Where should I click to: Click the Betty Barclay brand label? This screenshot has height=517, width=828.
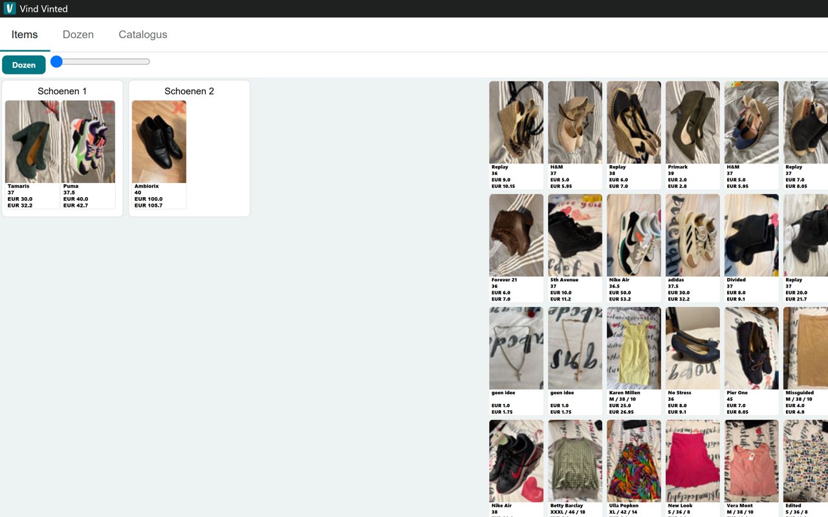567,506
